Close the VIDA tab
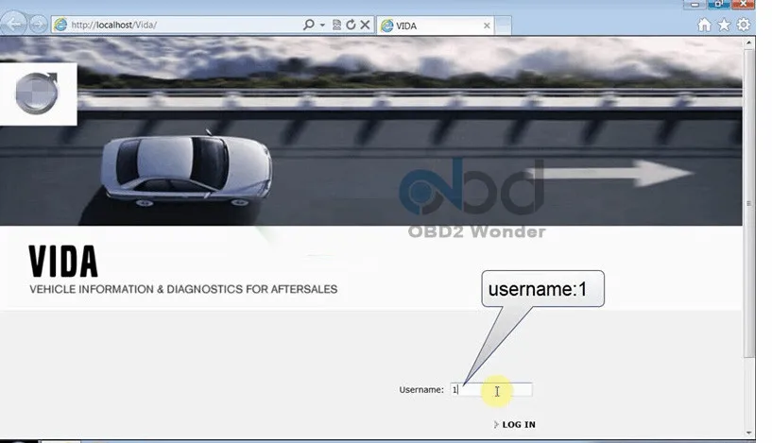 pyautogui.click(x=487, y=26)
